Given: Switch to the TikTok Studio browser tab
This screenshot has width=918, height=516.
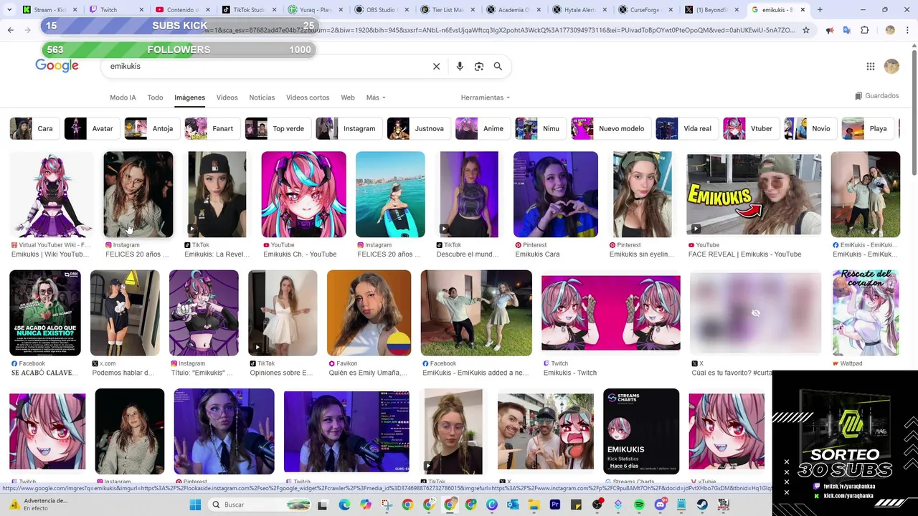Looking at the screenshot, I should click(248, 10).
